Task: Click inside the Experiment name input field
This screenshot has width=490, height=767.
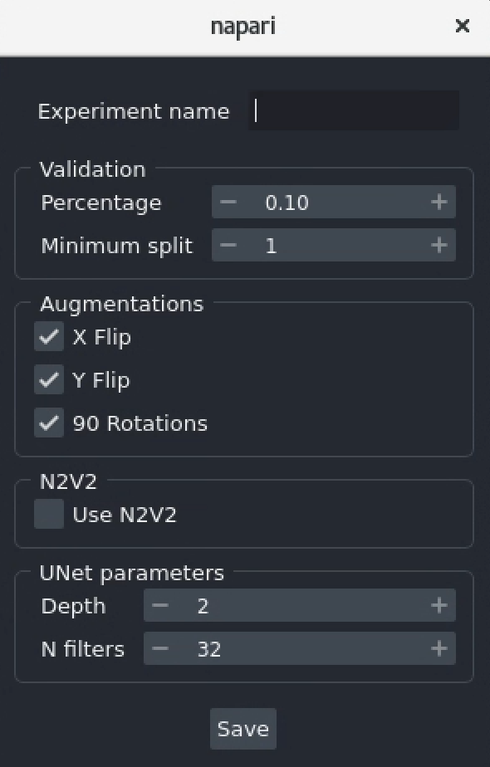Action: coord(353,110)
